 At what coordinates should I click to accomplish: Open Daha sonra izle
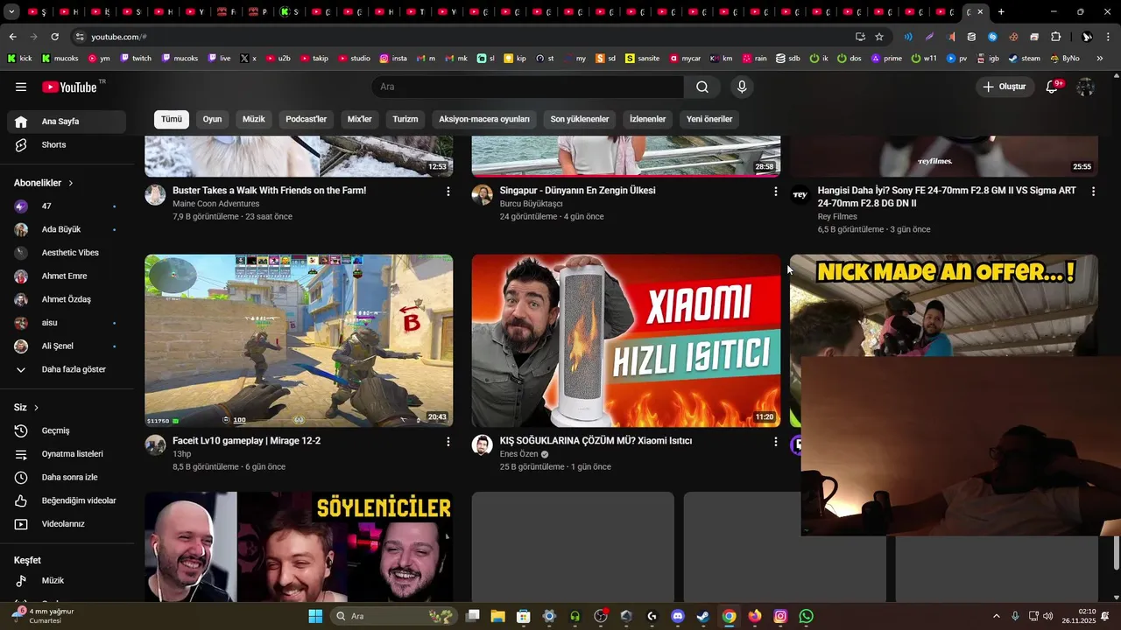click(67, 478)
